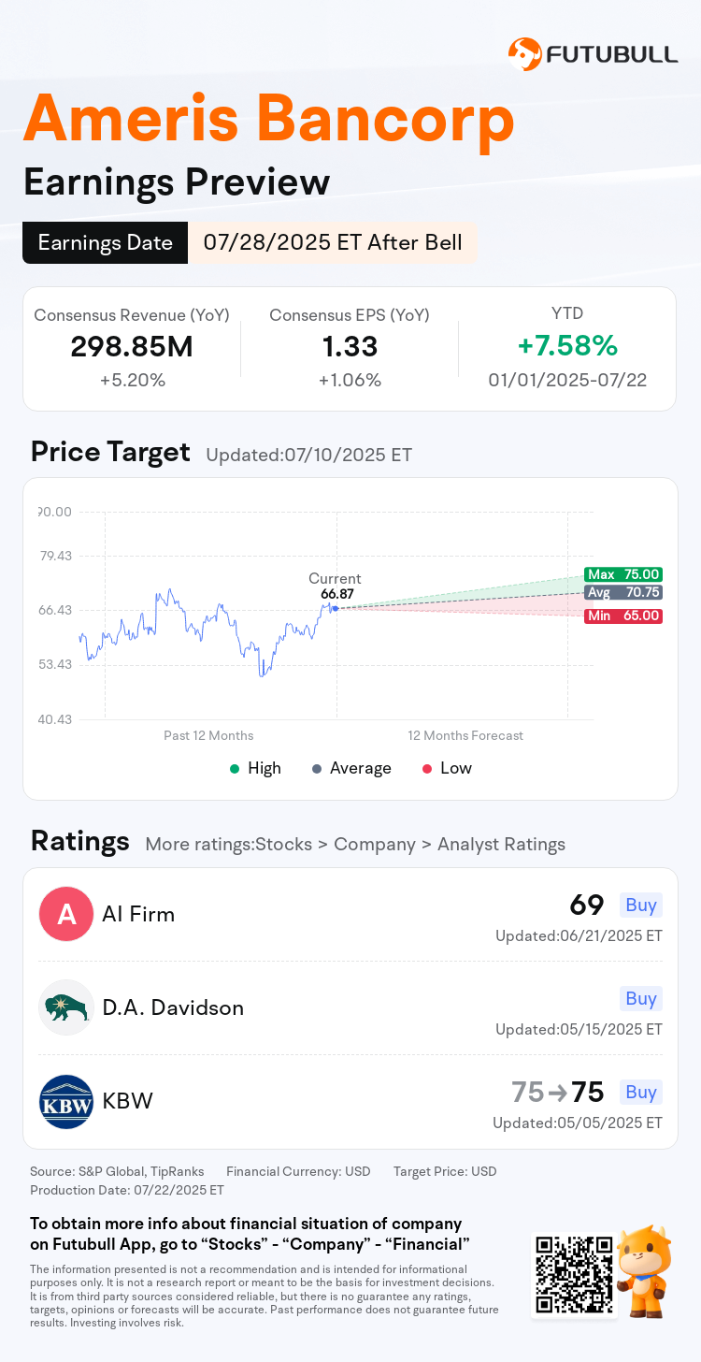
Task: Click the D.A. Davidson bison logo
Action: tap(66, 1007)
